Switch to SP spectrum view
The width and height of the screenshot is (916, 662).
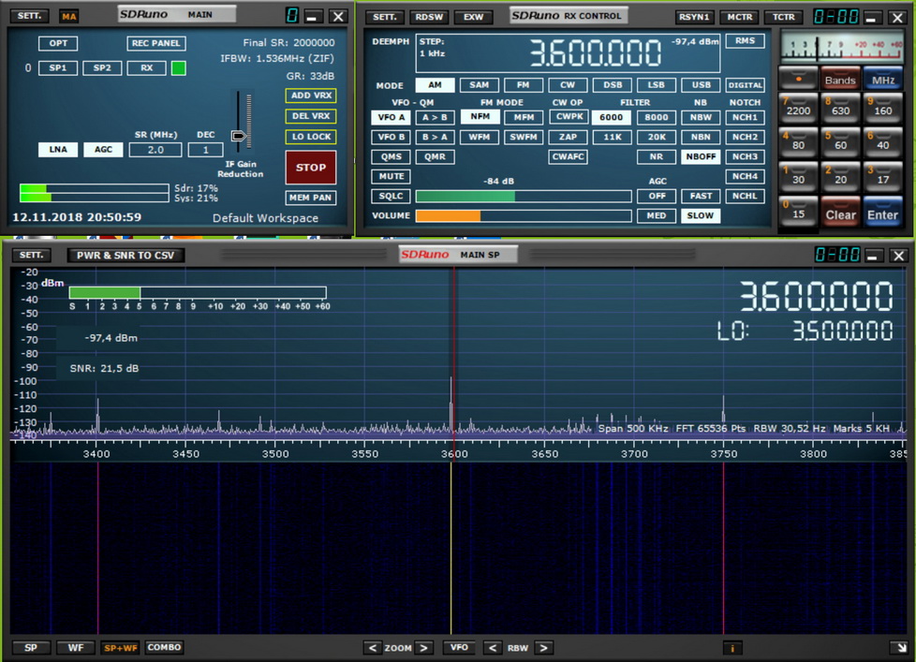31,647
